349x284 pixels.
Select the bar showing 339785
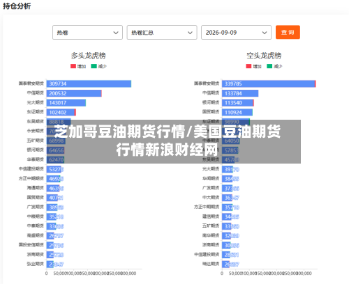coord(269,84)
